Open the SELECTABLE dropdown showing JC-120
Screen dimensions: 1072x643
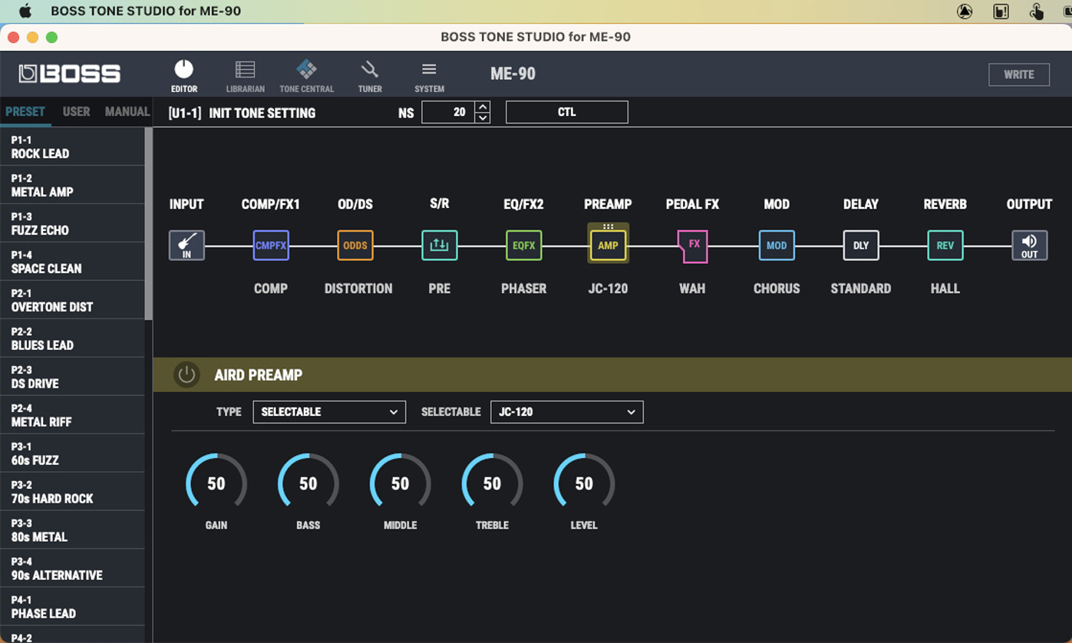567,412
